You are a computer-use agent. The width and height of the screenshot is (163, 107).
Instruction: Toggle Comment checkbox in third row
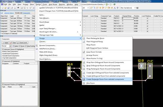84,23
